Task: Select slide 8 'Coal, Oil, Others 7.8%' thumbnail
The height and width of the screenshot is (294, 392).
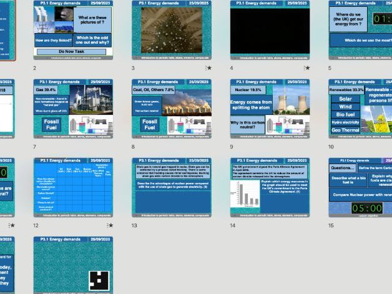Action: click(172, 109)
